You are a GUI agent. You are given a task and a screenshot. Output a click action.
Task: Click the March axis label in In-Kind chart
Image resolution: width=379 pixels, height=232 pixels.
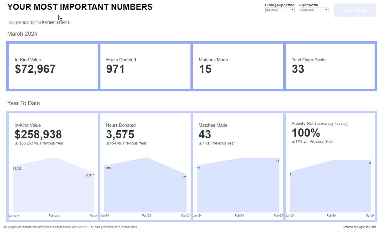coord(93,216)
